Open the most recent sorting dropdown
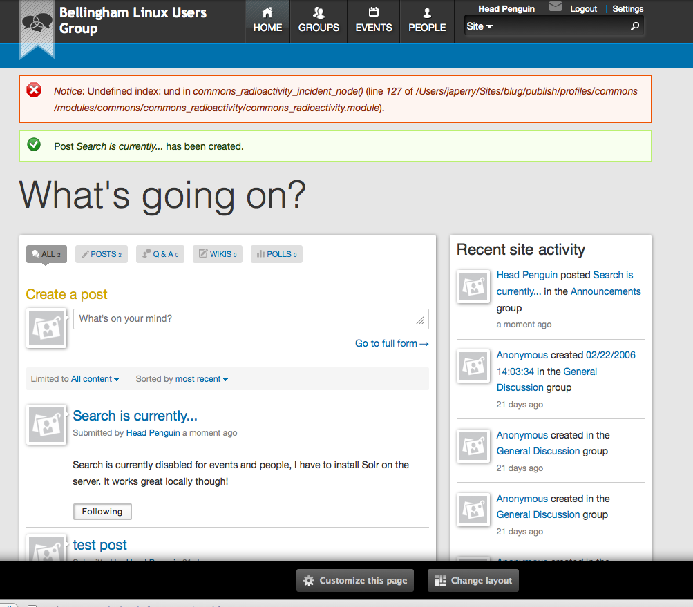 (201, 378)
